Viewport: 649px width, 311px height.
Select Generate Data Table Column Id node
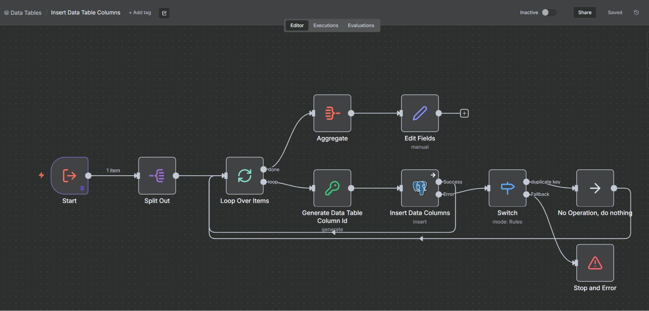tap(332, 188)
